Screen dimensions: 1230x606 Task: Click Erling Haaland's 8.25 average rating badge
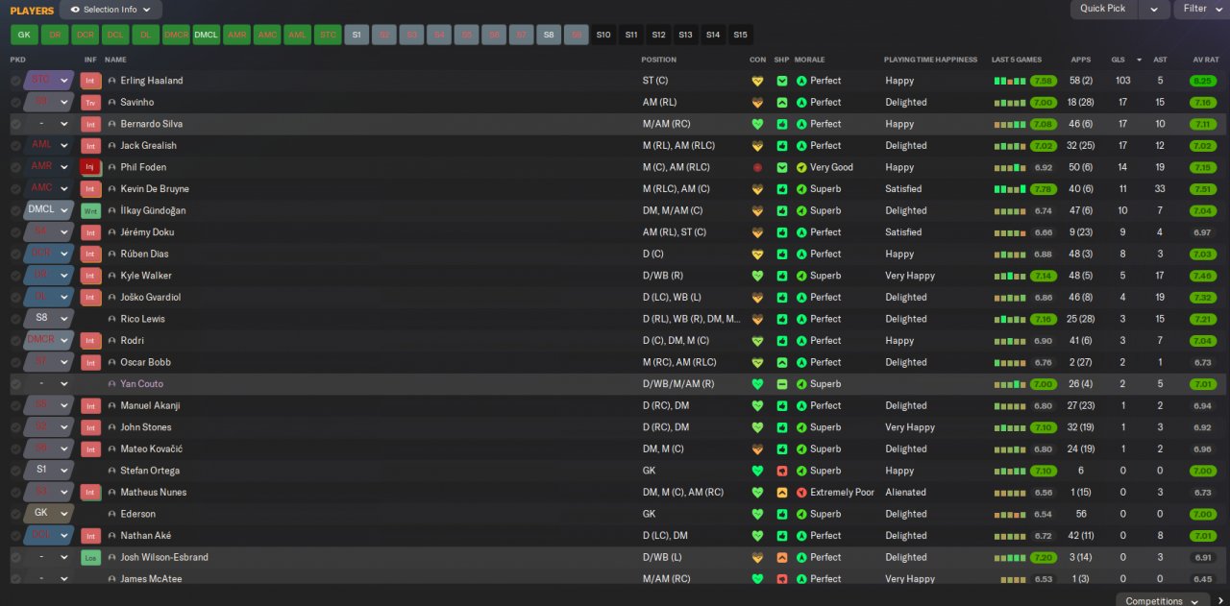point(1202,81)
